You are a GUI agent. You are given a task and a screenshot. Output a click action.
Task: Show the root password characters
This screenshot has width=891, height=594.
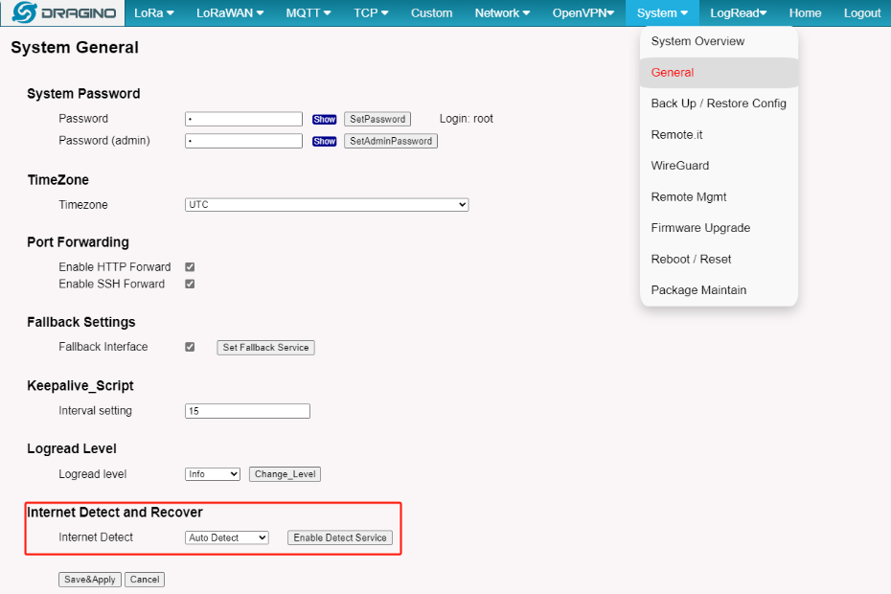(x=325, y=120)
